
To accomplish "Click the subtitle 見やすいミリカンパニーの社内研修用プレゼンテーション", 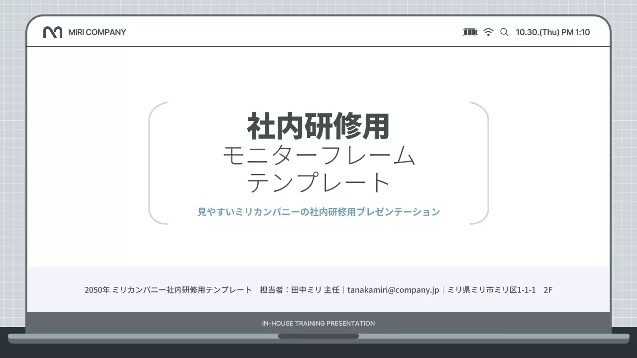I will pos(318,211).
